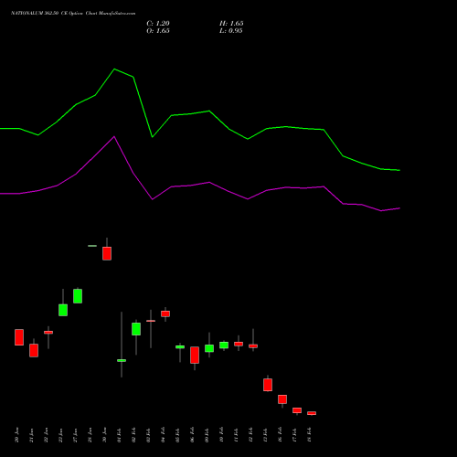
Task: Click the 13 Feb date label
Action: click(x=265, y=435)
